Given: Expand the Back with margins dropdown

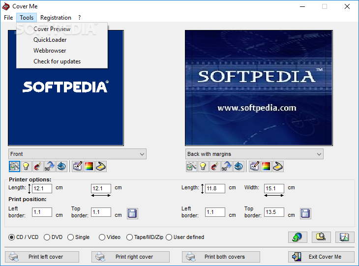Looking at the screenshot, I should pos(254,154).
